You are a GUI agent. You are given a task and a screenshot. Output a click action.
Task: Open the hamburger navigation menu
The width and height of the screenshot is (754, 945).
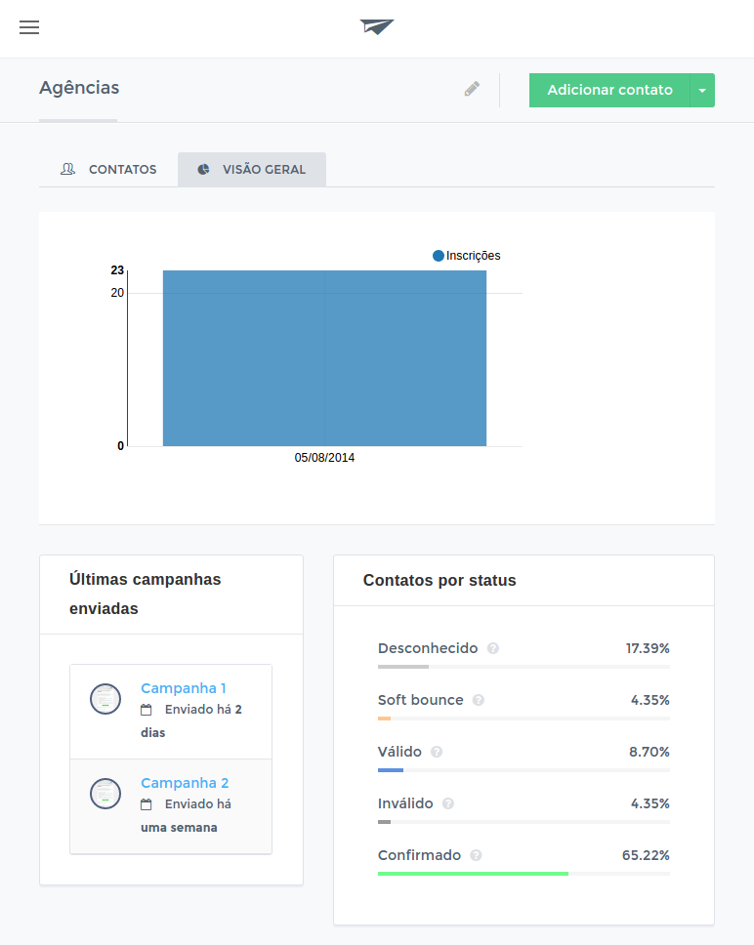29,27
